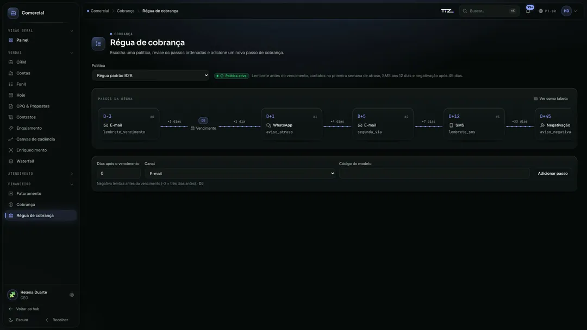Expand the Atendimento section
587x330 pixels.
[72, 174]
